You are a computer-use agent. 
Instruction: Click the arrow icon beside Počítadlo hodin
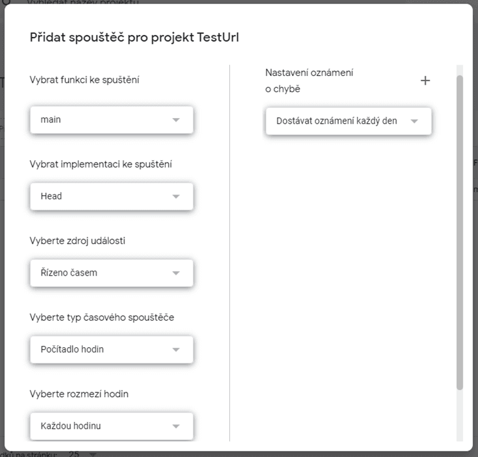pyautogui.click(x=176, y=350)
